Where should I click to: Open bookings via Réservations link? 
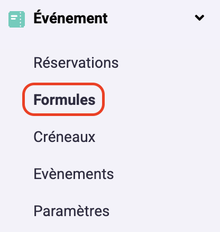(76, 63)
